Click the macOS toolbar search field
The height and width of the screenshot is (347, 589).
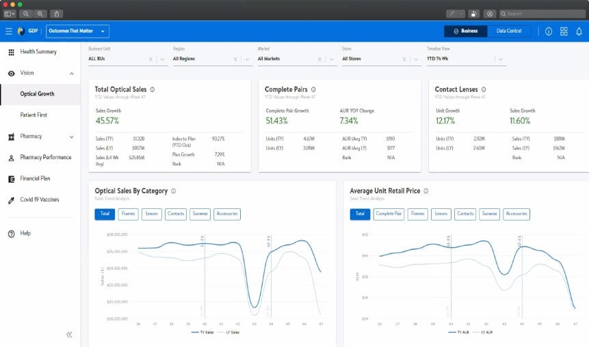(540, 13)
